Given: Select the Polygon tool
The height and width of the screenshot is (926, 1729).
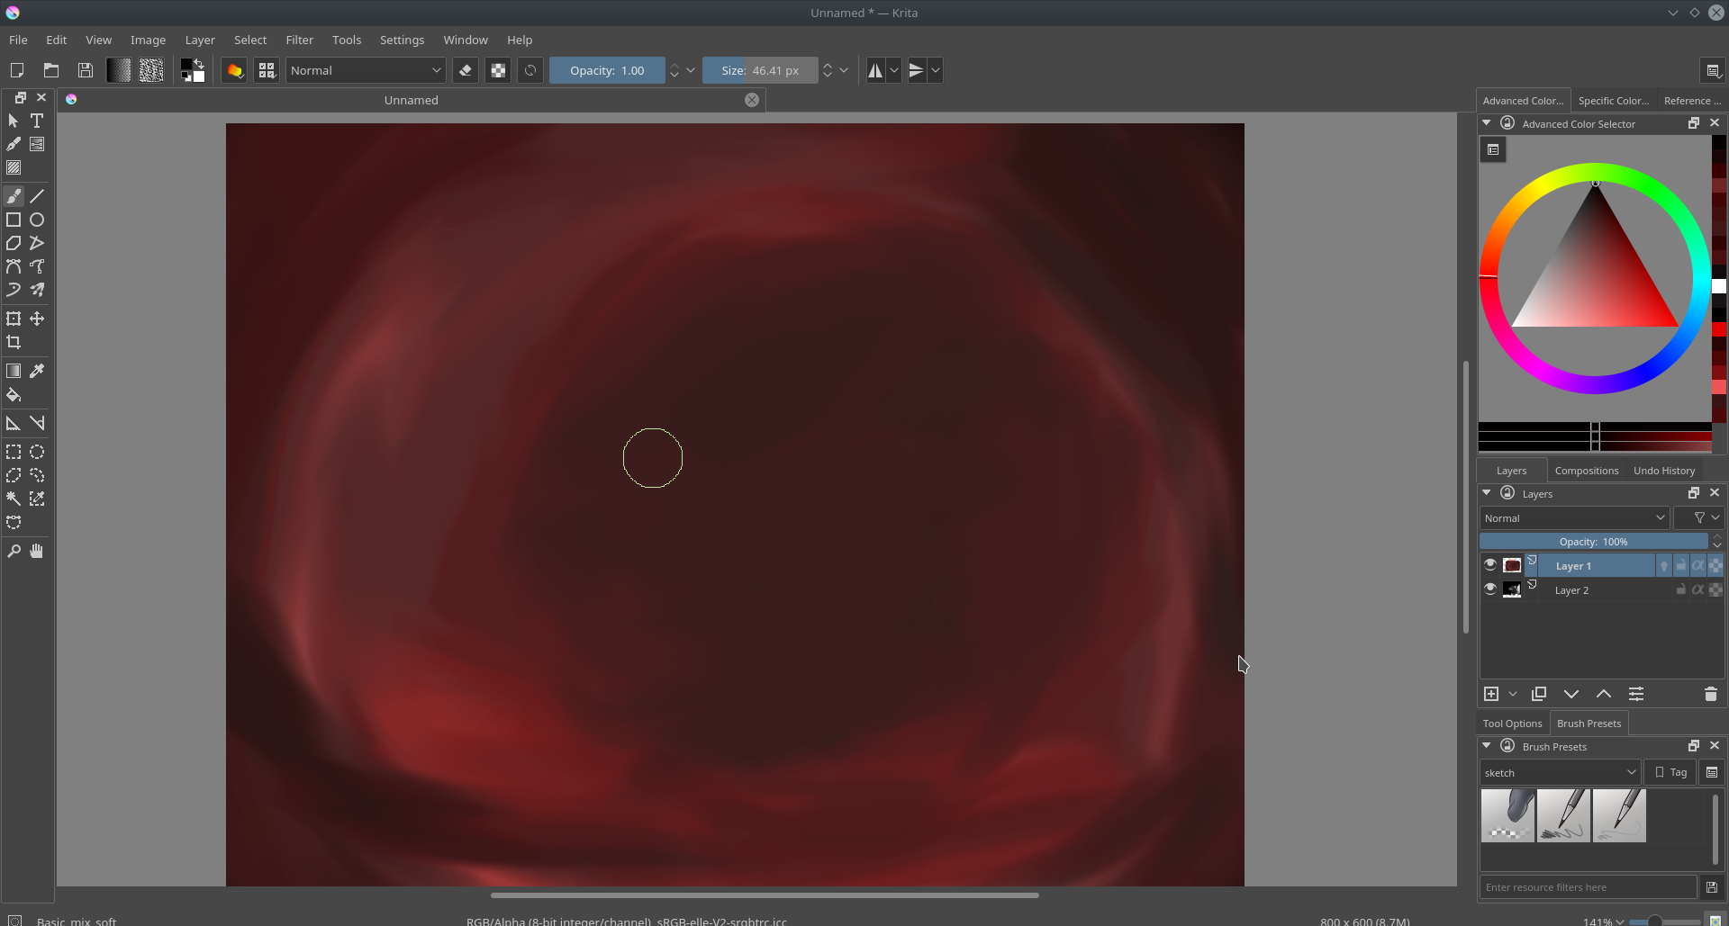Looking at the screenshot, I should [14, 243].
